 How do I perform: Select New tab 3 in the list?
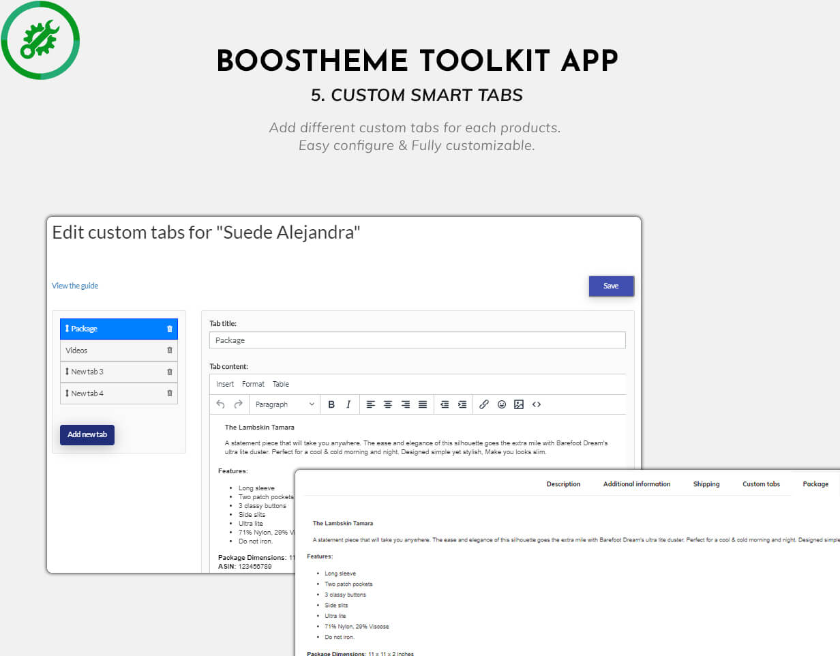119,372
